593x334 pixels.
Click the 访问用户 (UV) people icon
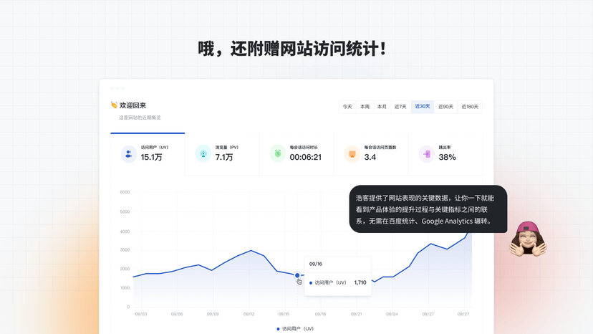128,154
